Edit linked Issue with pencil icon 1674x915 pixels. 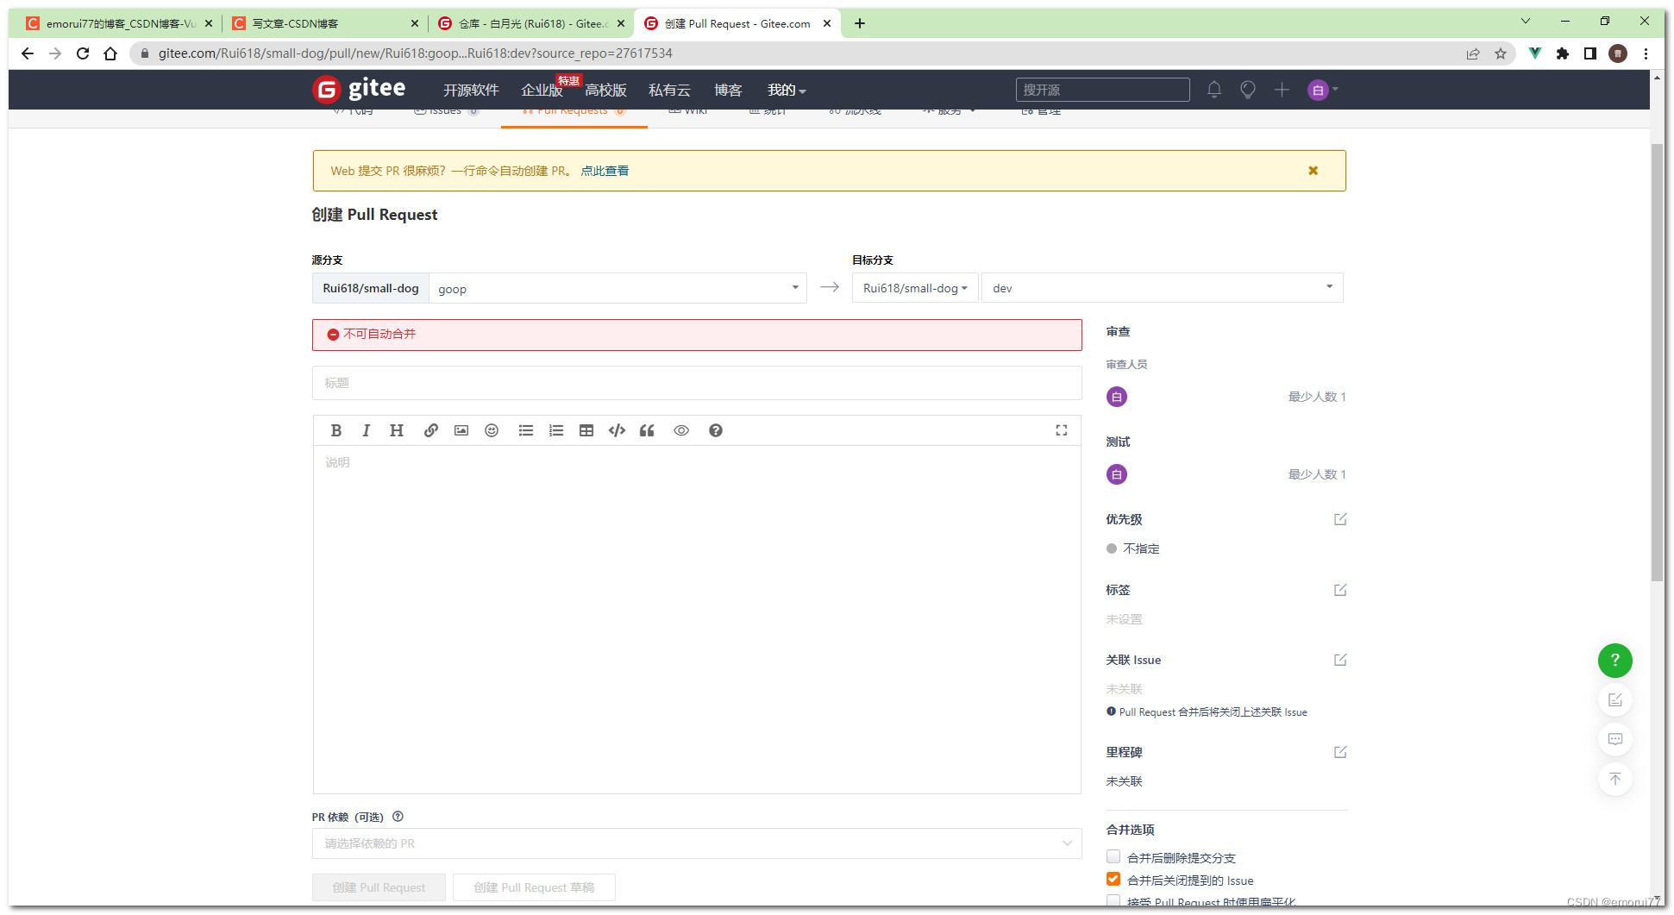[1340, 660]
